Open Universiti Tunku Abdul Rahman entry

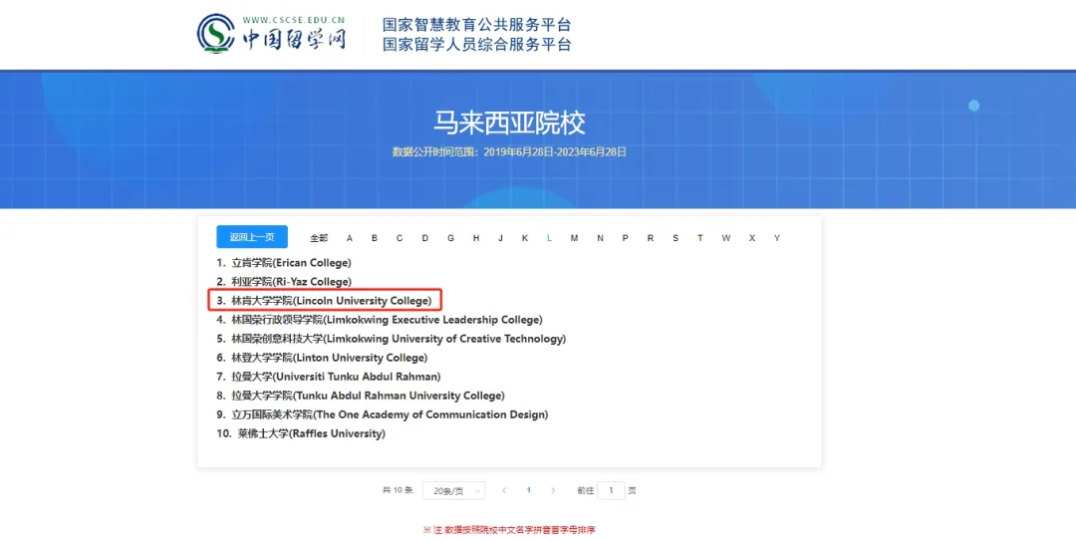pos(329,377)
